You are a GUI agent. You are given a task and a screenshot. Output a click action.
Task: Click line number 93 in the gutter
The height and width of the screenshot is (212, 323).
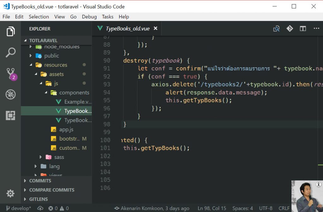(107, 84)
